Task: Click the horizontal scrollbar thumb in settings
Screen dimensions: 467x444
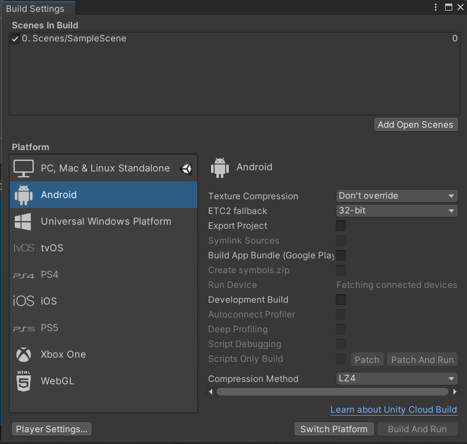Action: click(332, 392)
